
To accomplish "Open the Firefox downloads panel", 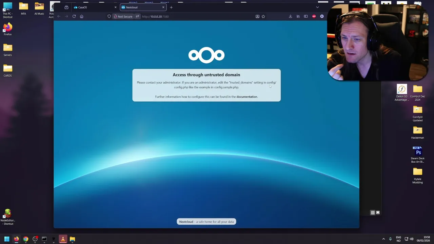I will pyautogui.click(x=290, y=16).
